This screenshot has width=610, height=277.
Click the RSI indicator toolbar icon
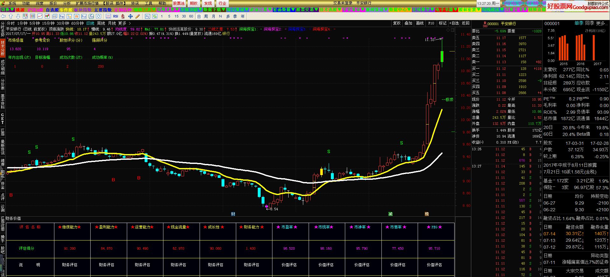[115, 16]
